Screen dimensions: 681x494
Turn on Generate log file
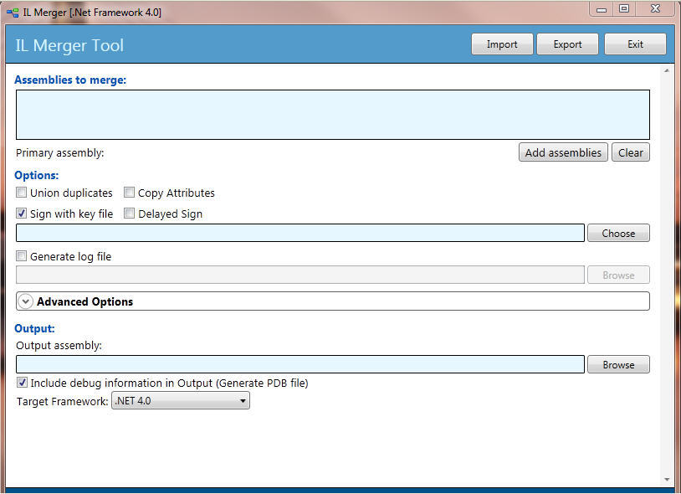tap(22, 256)
